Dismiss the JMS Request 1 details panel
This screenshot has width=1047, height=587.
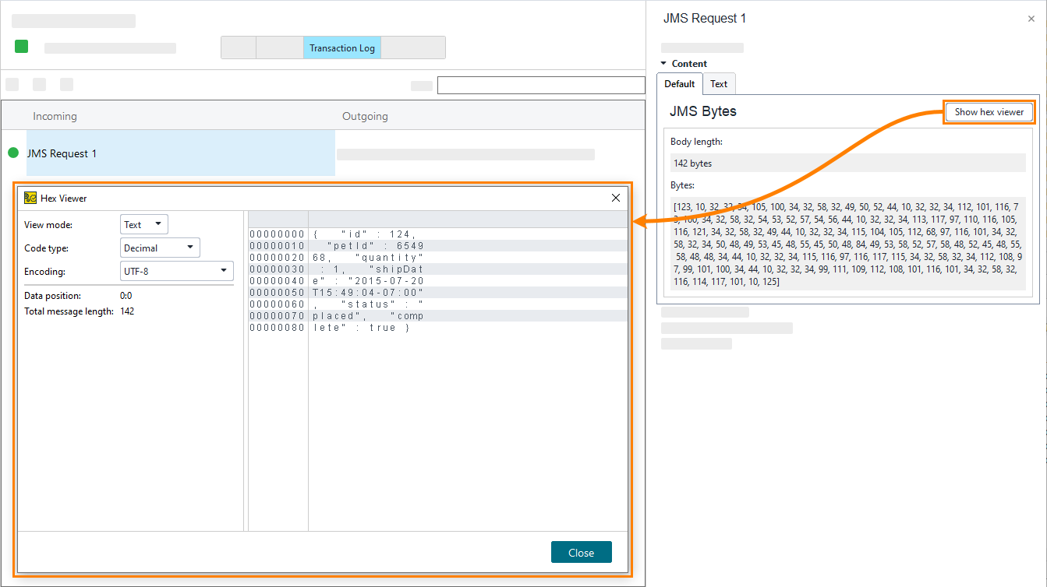1031,19
